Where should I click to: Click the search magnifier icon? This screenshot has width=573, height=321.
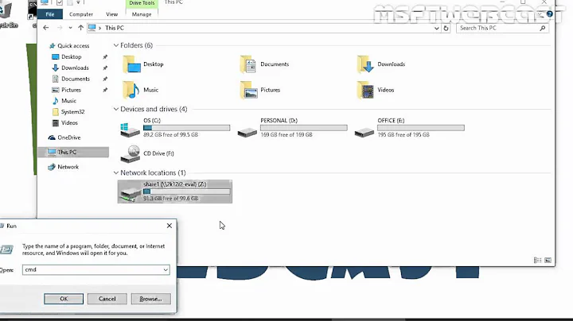click(543, 28)
